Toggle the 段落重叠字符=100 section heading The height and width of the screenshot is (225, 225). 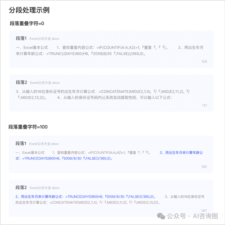click(x=29, y=127)
